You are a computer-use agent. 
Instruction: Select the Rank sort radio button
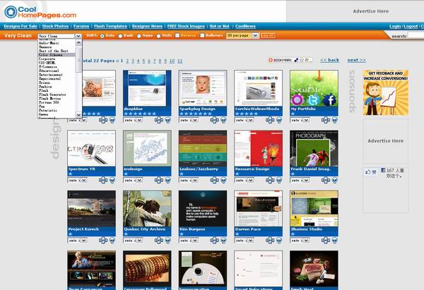pos(120,36)
